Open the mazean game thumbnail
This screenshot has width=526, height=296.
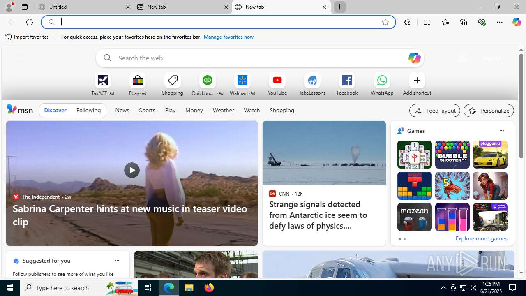tap(414, 217)
